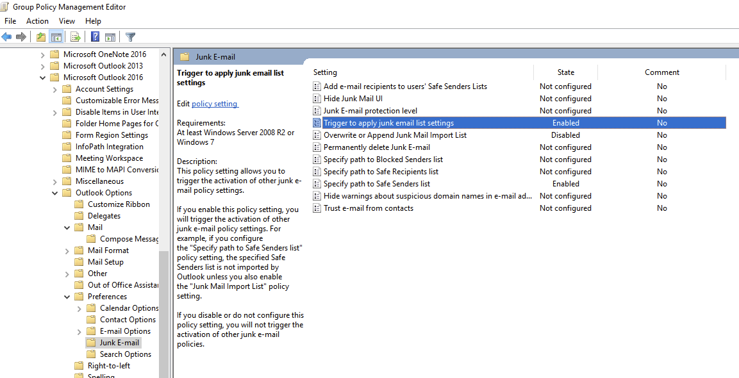Open the Help menu
This screenshot has height=378, width=739.
[x=93, y=21]
